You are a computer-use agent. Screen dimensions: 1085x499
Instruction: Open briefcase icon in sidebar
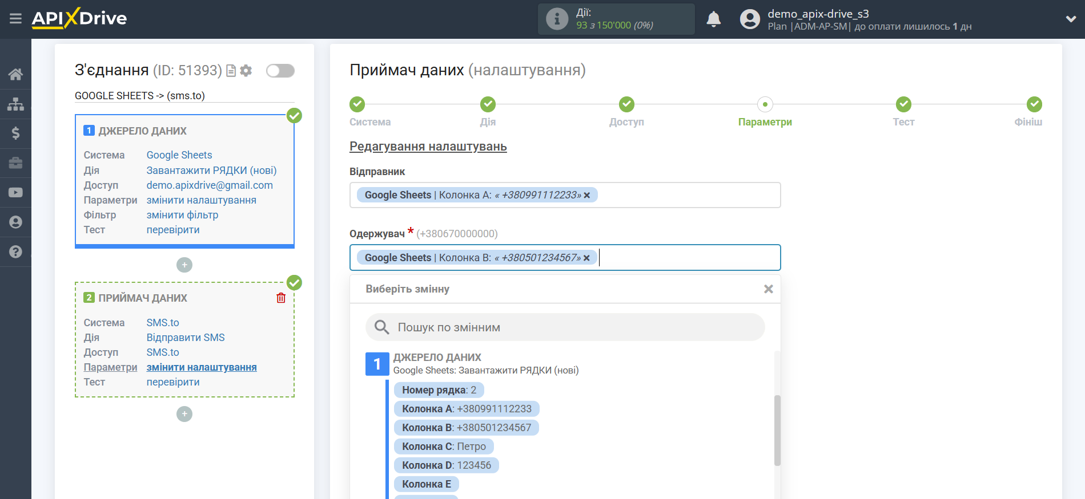[15, 163]
